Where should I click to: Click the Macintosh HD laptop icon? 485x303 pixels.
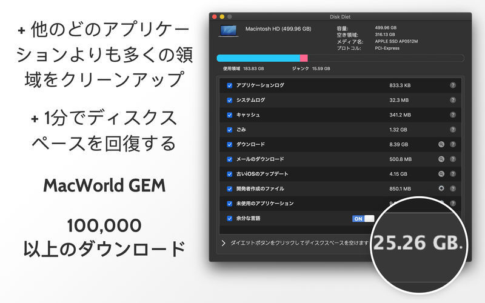pyautogui.click(x=229, y=32)
